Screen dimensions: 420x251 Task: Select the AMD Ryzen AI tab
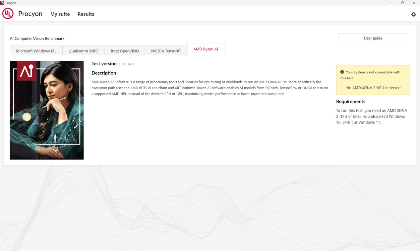click(x=206, y=49)
